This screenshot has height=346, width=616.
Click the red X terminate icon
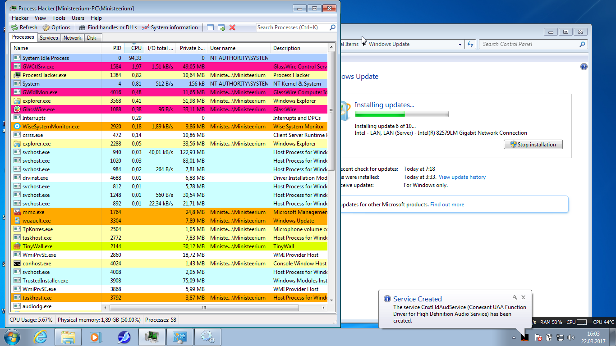tap(232, 27)
